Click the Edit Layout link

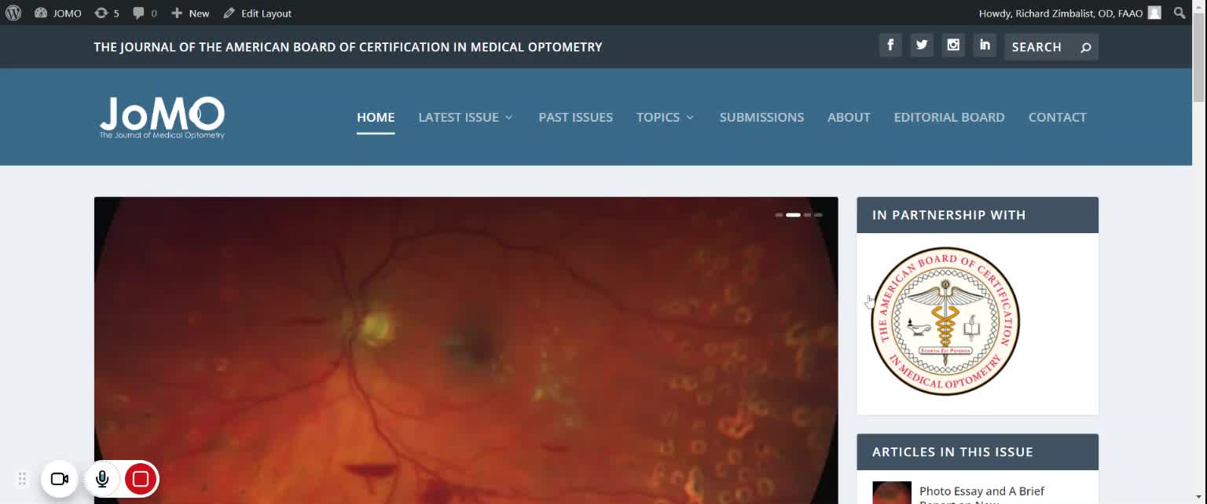click(257, 13)
